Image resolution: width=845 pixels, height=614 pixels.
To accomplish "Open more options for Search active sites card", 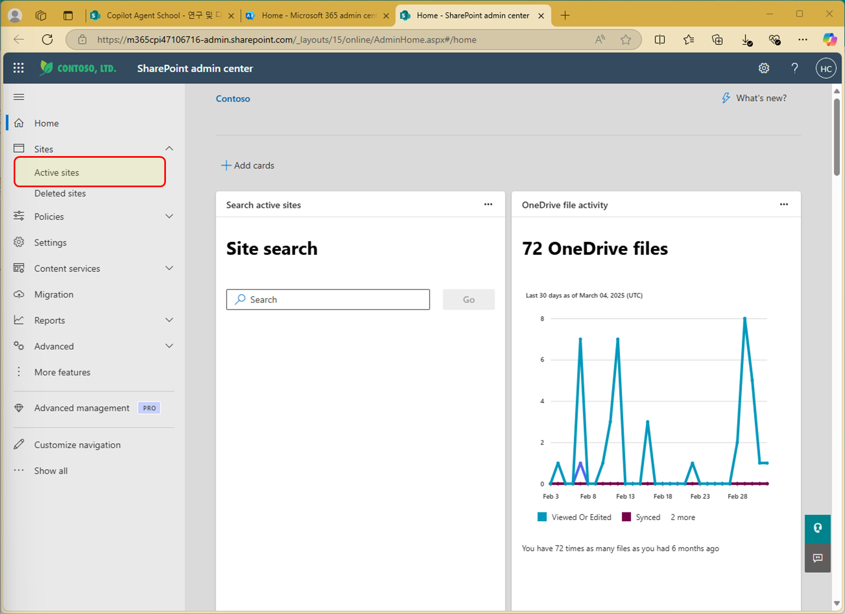I will click(x=488, y=205).
